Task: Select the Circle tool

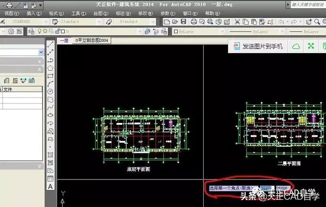Action: coord(50,92)
